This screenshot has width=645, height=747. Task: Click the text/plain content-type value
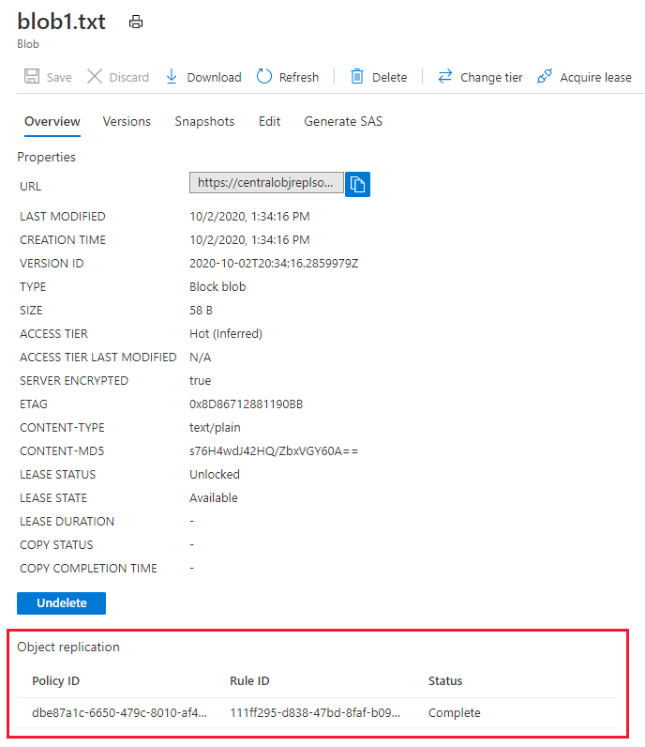click(215, 428)
